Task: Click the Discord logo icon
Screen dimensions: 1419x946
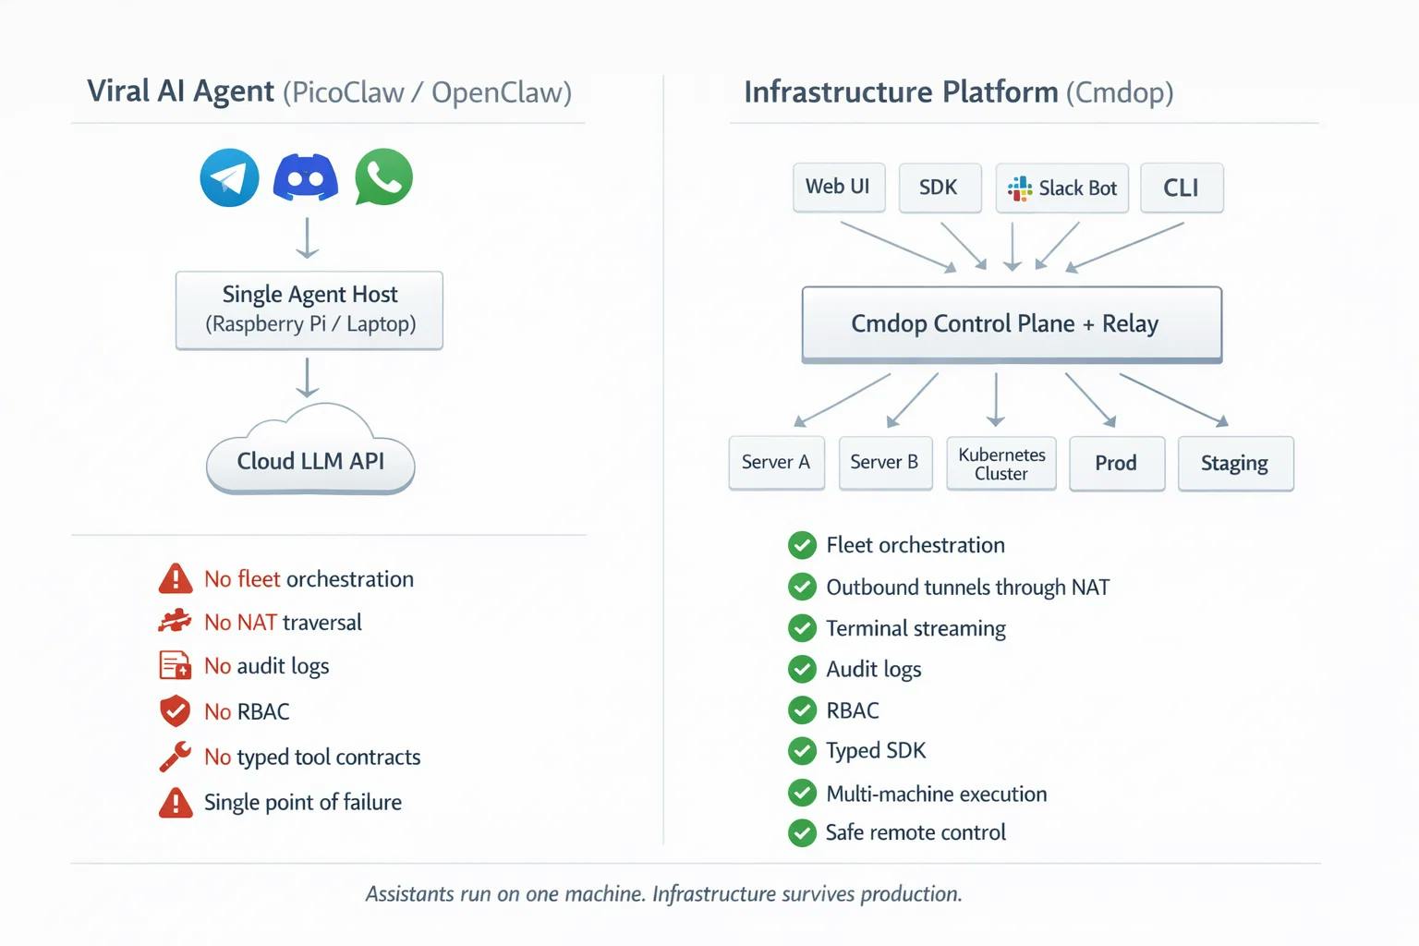Action: coord(306,177)
